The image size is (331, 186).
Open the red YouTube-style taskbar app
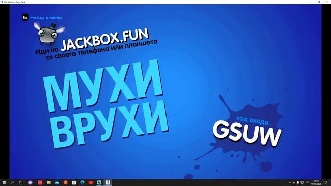[91, 182]
